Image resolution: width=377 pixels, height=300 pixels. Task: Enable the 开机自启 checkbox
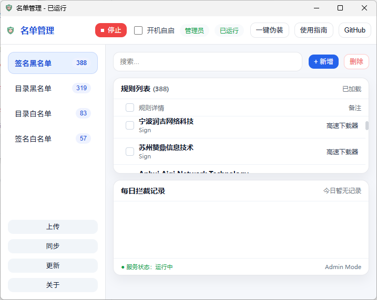(x=138, y=30)
